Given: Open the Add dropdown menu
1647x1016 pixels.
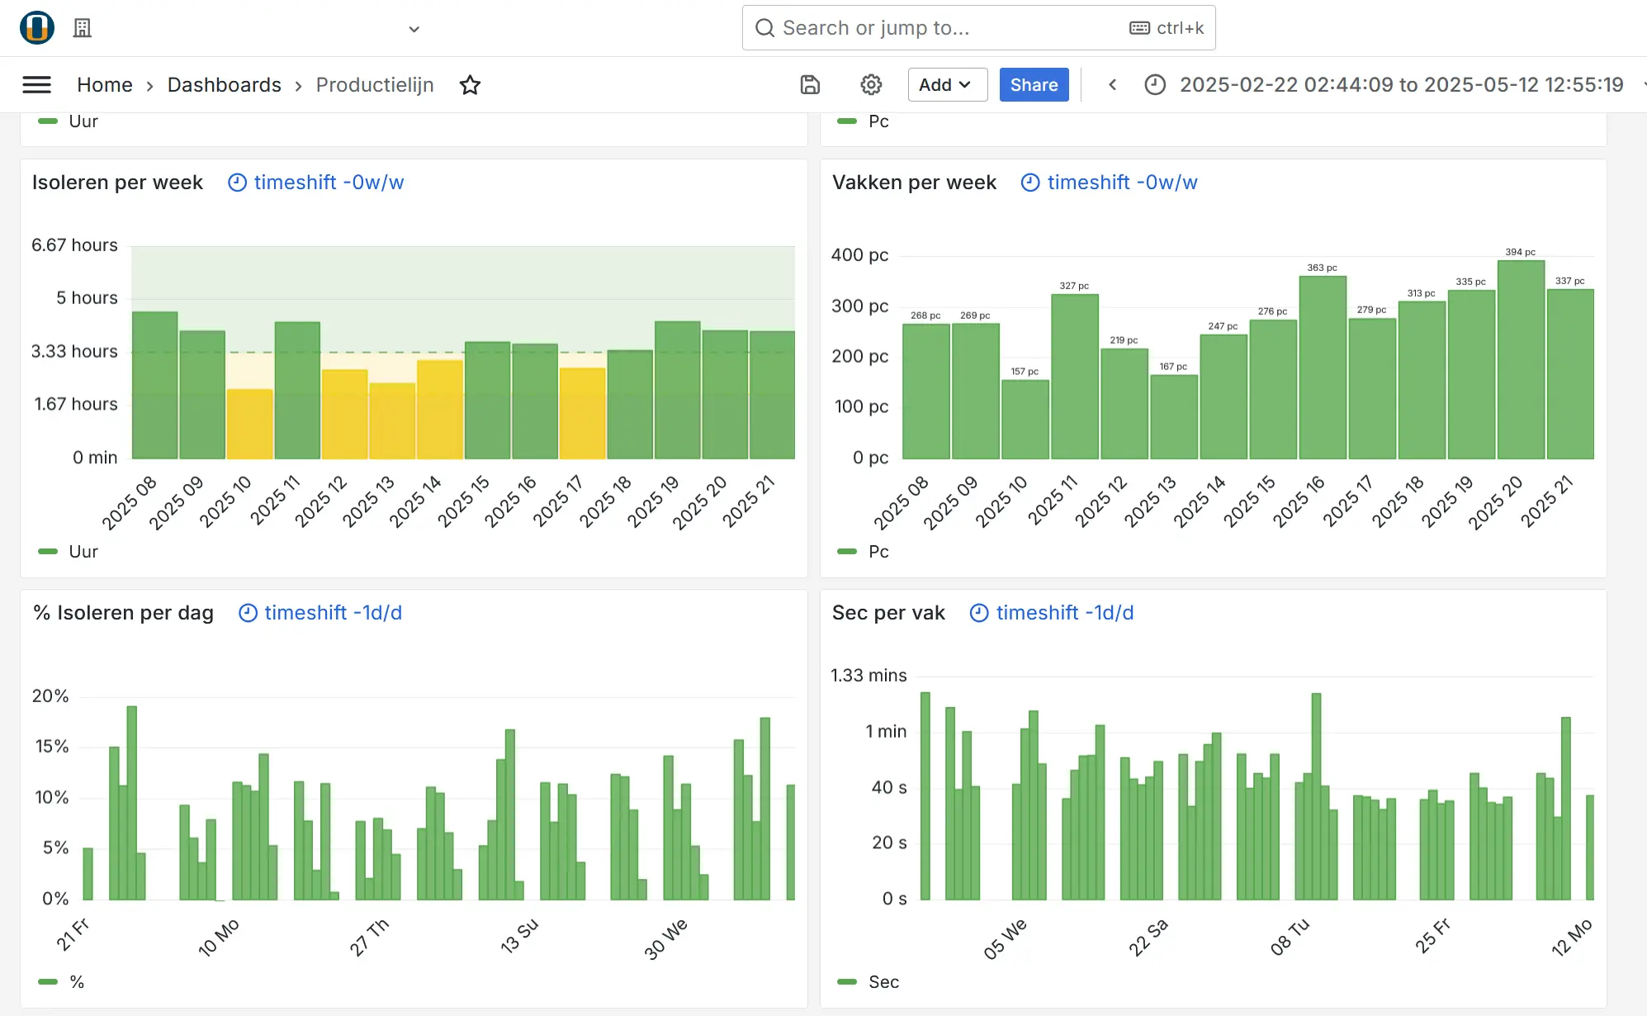Looking at the screenshot, I should [947, 84].
